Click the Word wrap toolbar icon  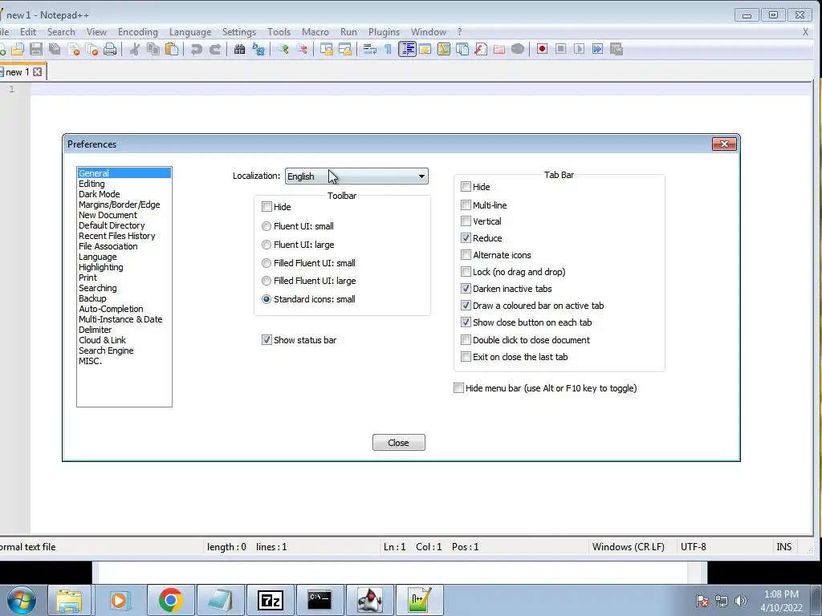coord(369,49)
